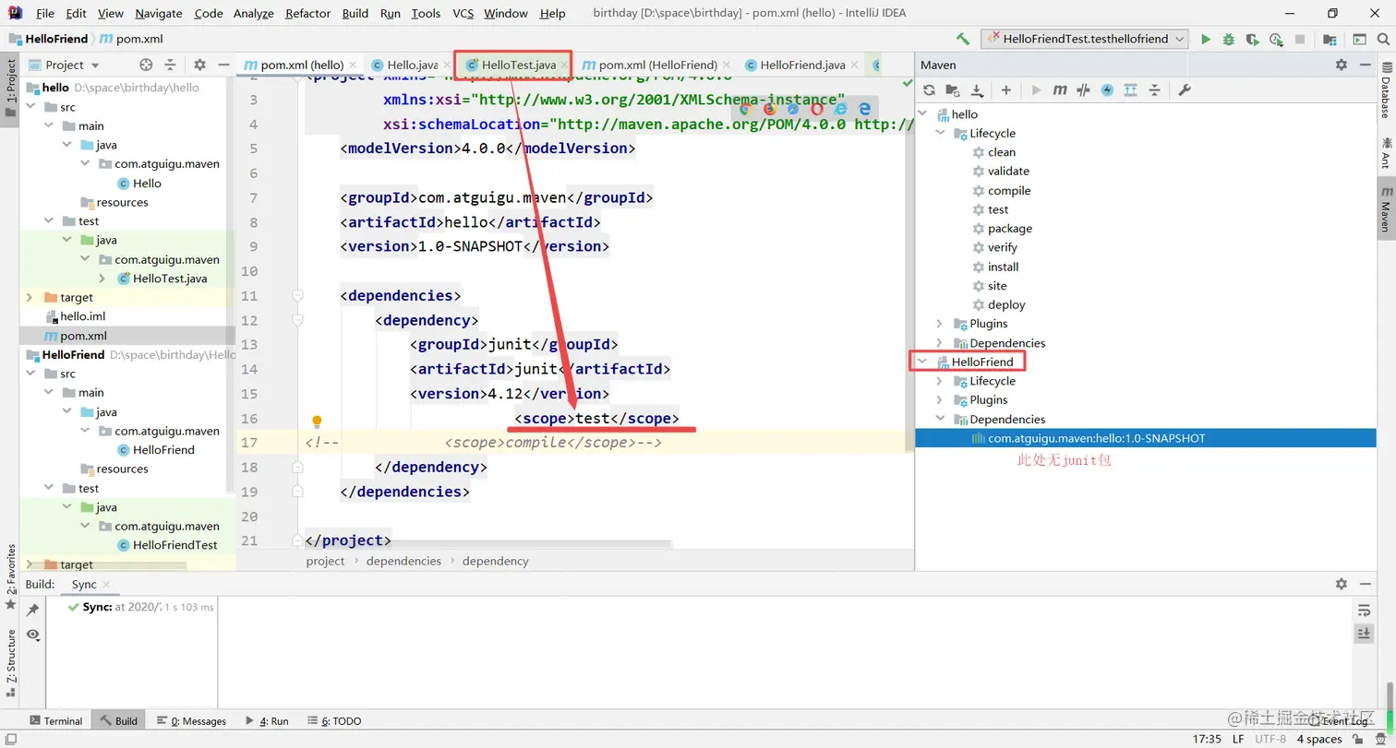The height and width of the screenshot is (748, 1396).
Task: Open the Build panel gear settings
Action: click(1342, 584)
